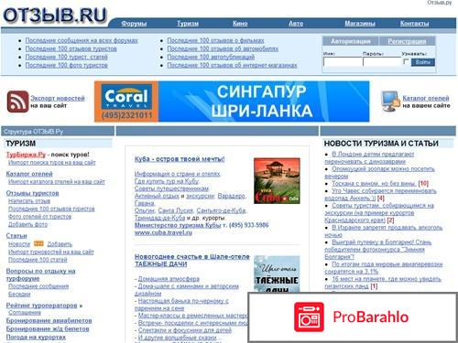Focus the Пароль password field
This screenshot has height=343, width=458.
382,62
